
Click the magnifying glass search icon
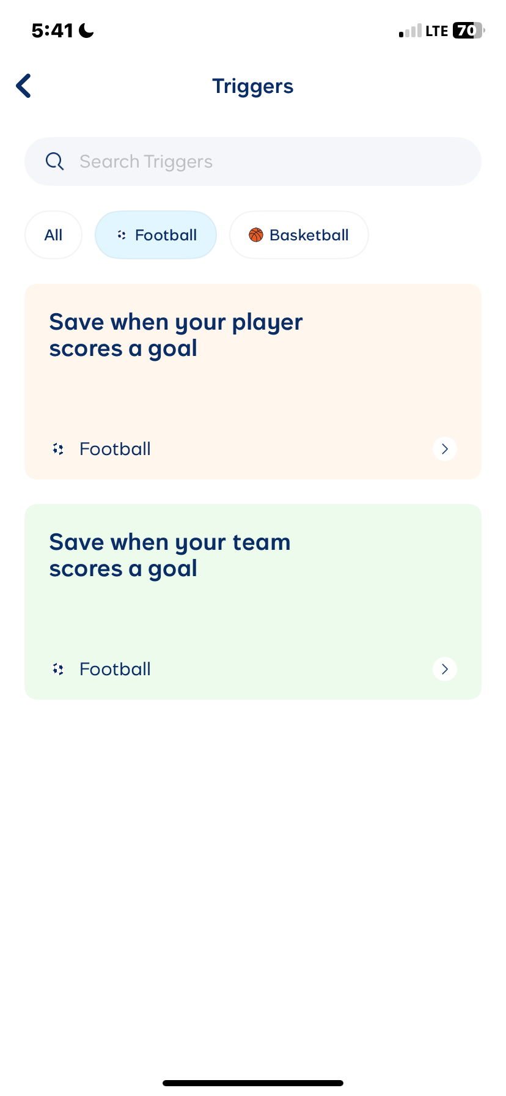pyautogui.click(x=54, y=161)
